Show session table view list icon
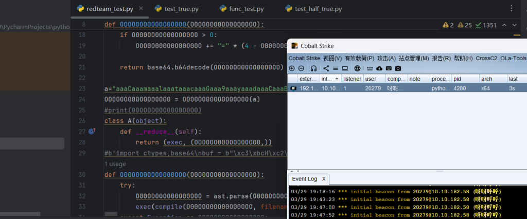 [x=336, y=68]
